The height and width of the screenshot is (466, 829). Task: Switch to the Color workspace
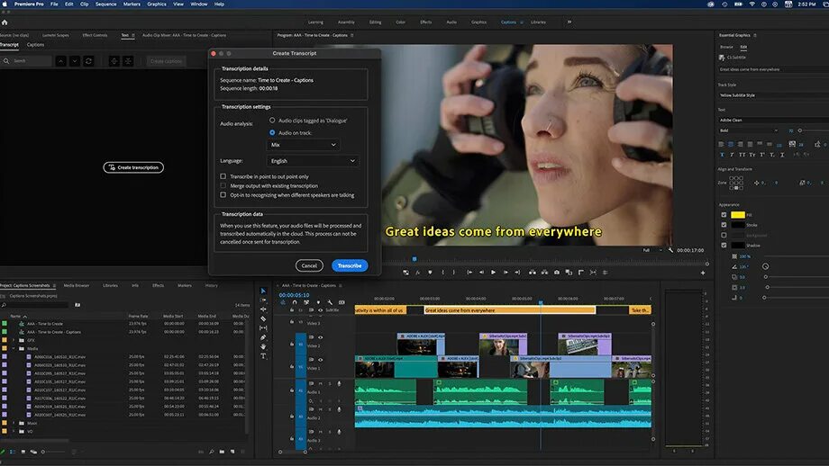[x=401, y=22]
